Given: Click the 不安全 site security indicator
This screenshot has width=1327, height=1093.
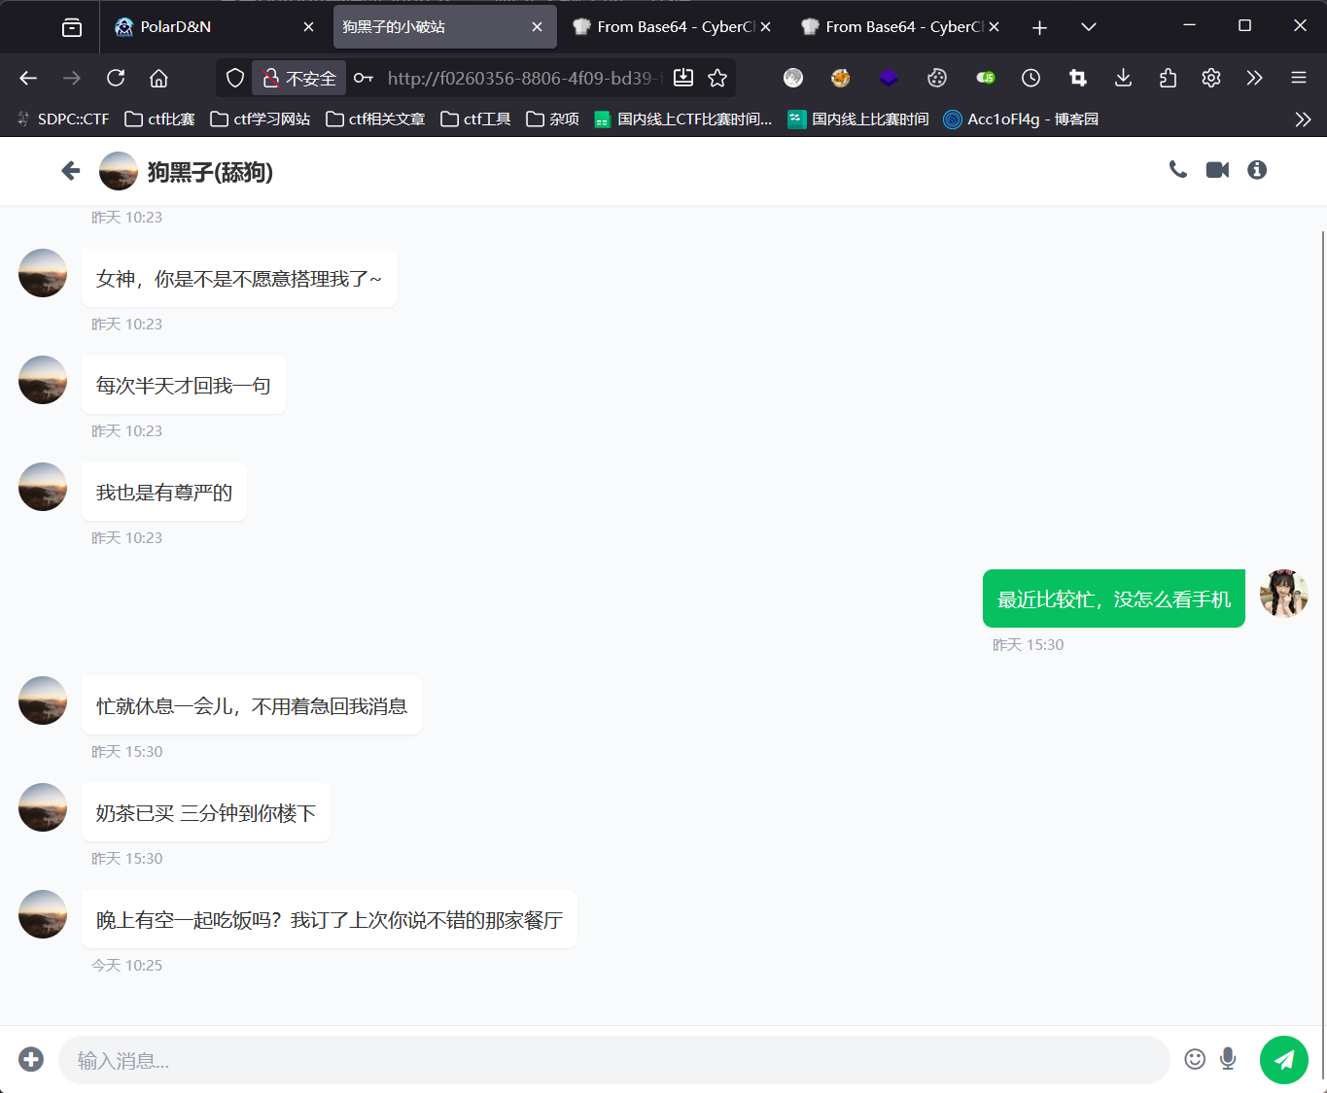Looking at the screenshot, I should [299, 78].
